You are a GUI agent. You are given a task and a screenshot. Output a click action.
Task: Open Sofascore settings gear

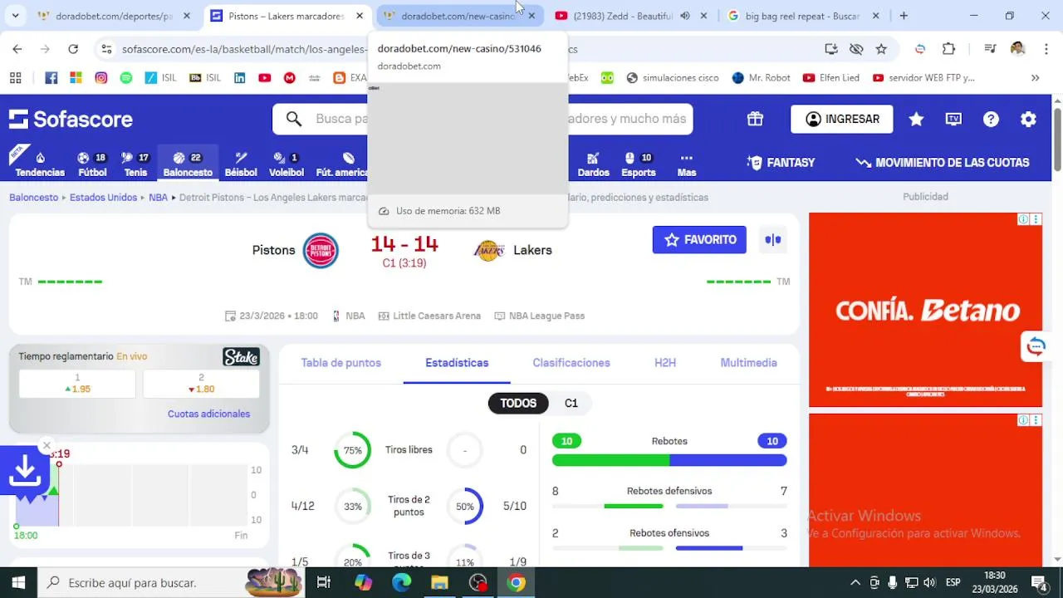[x=1028, y=119]
